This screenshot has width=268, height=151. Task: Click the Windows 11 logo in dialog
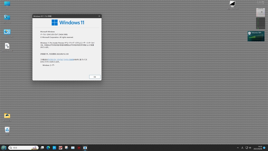point(68,23)
